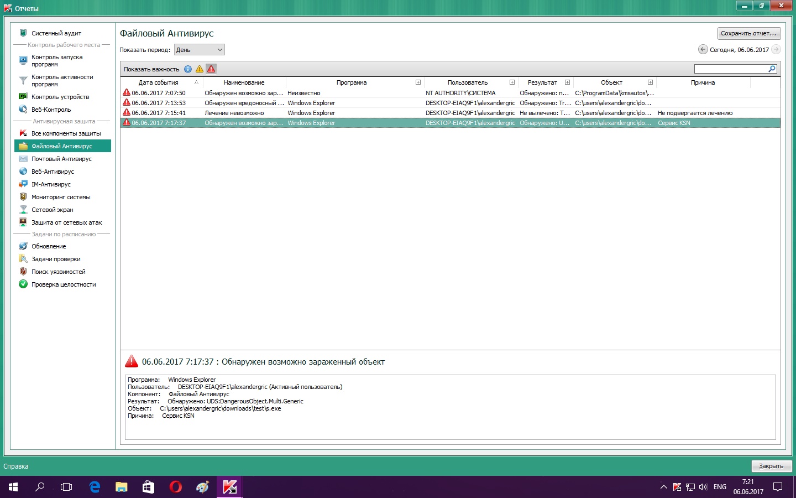Click the Наименование column header
This screenshot has height=498, width=796.
tap(244, 82)
